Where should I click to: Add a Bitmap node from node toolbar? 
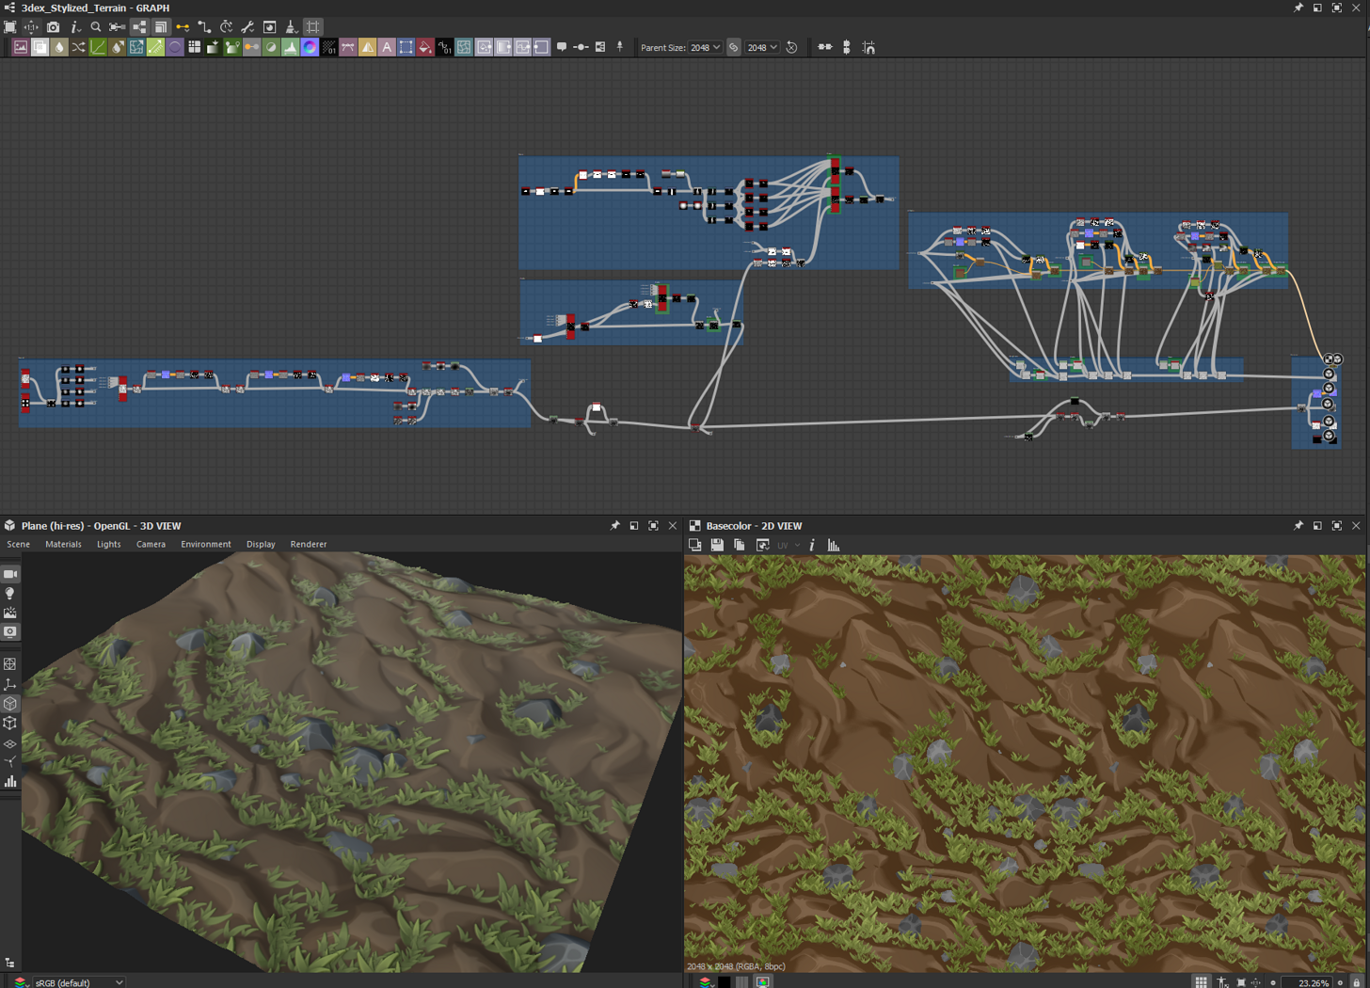point(20,47)
